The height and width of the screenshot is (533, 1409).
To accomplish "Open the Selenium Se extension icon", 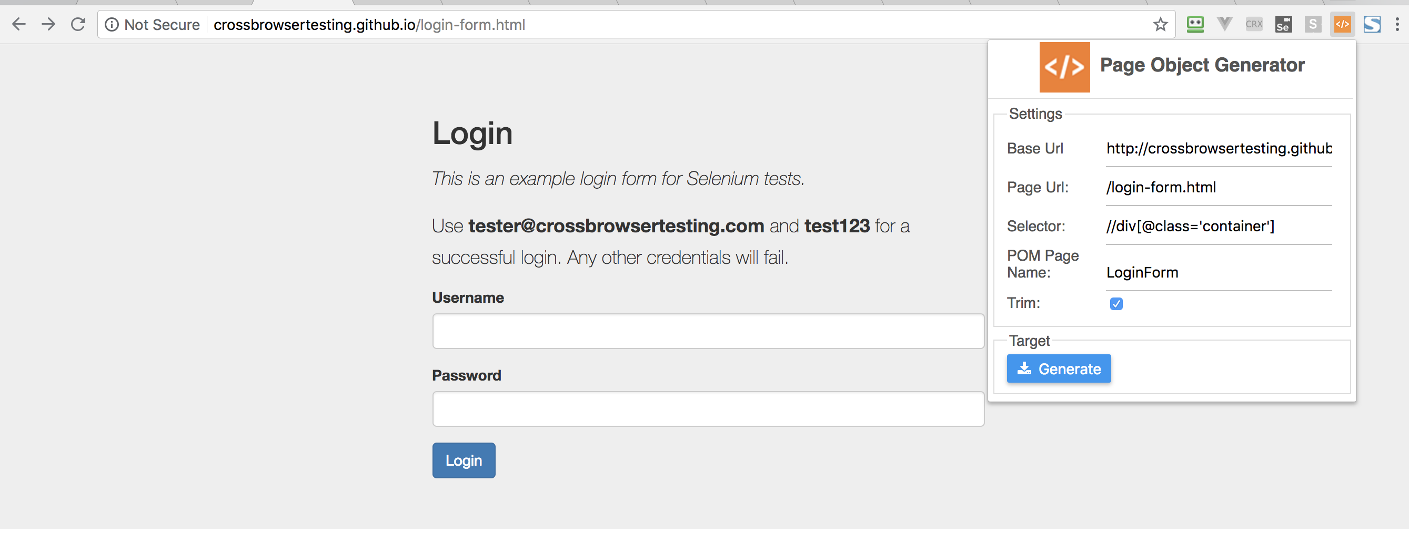I will [x=1283, y=24].
